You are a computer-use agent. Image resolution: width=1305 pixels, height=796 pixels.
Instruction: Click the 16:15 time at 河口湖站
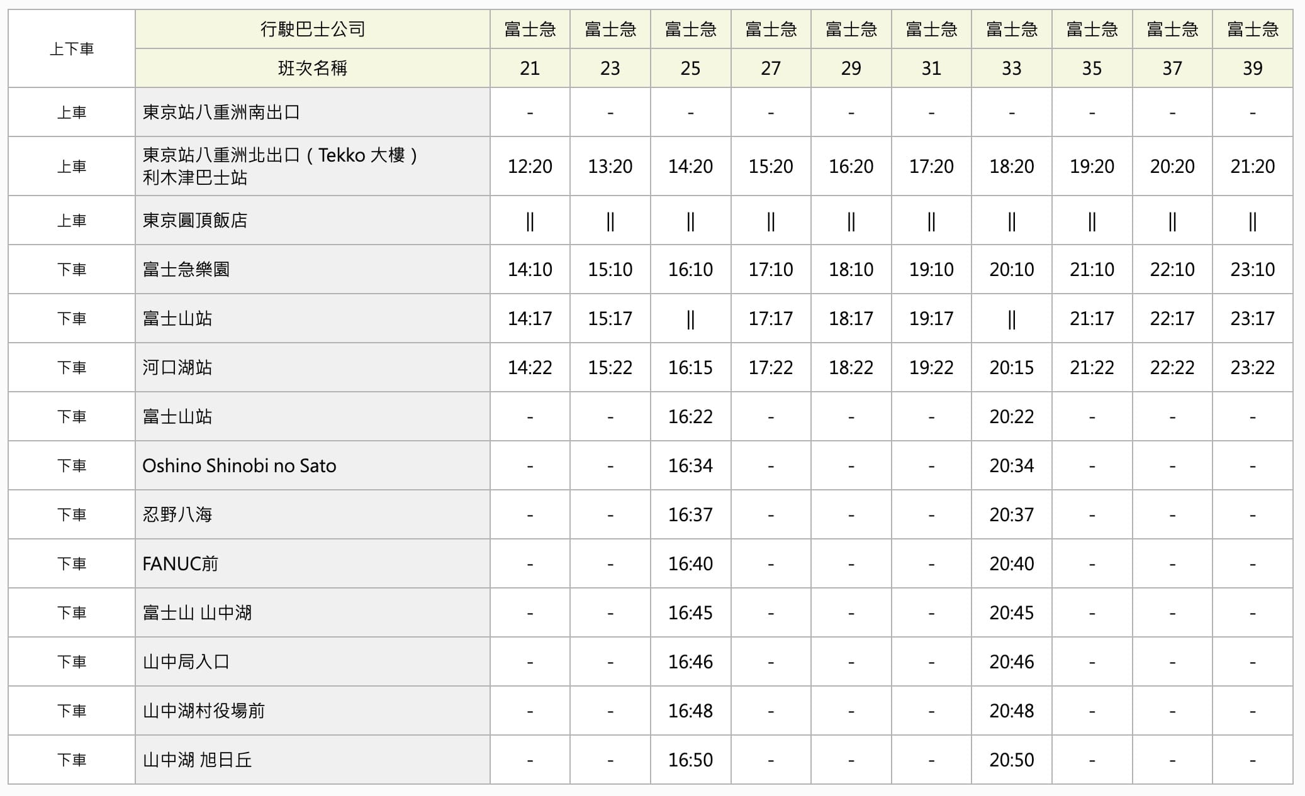pos(690,367)
